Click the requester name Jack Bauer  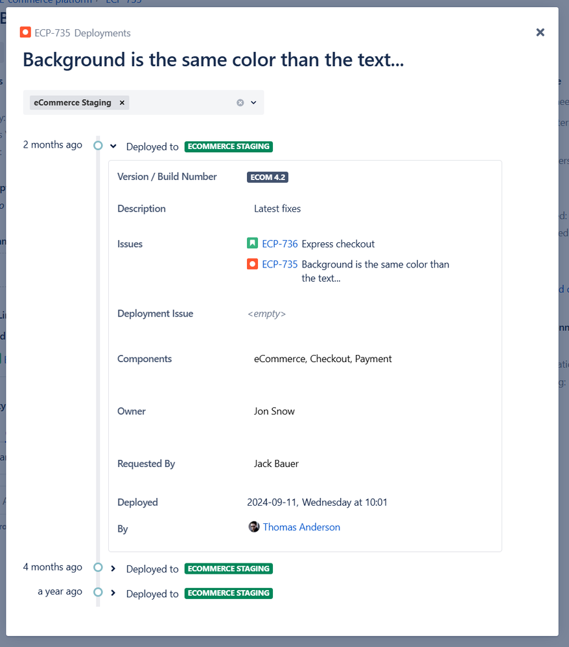[276, 464]
